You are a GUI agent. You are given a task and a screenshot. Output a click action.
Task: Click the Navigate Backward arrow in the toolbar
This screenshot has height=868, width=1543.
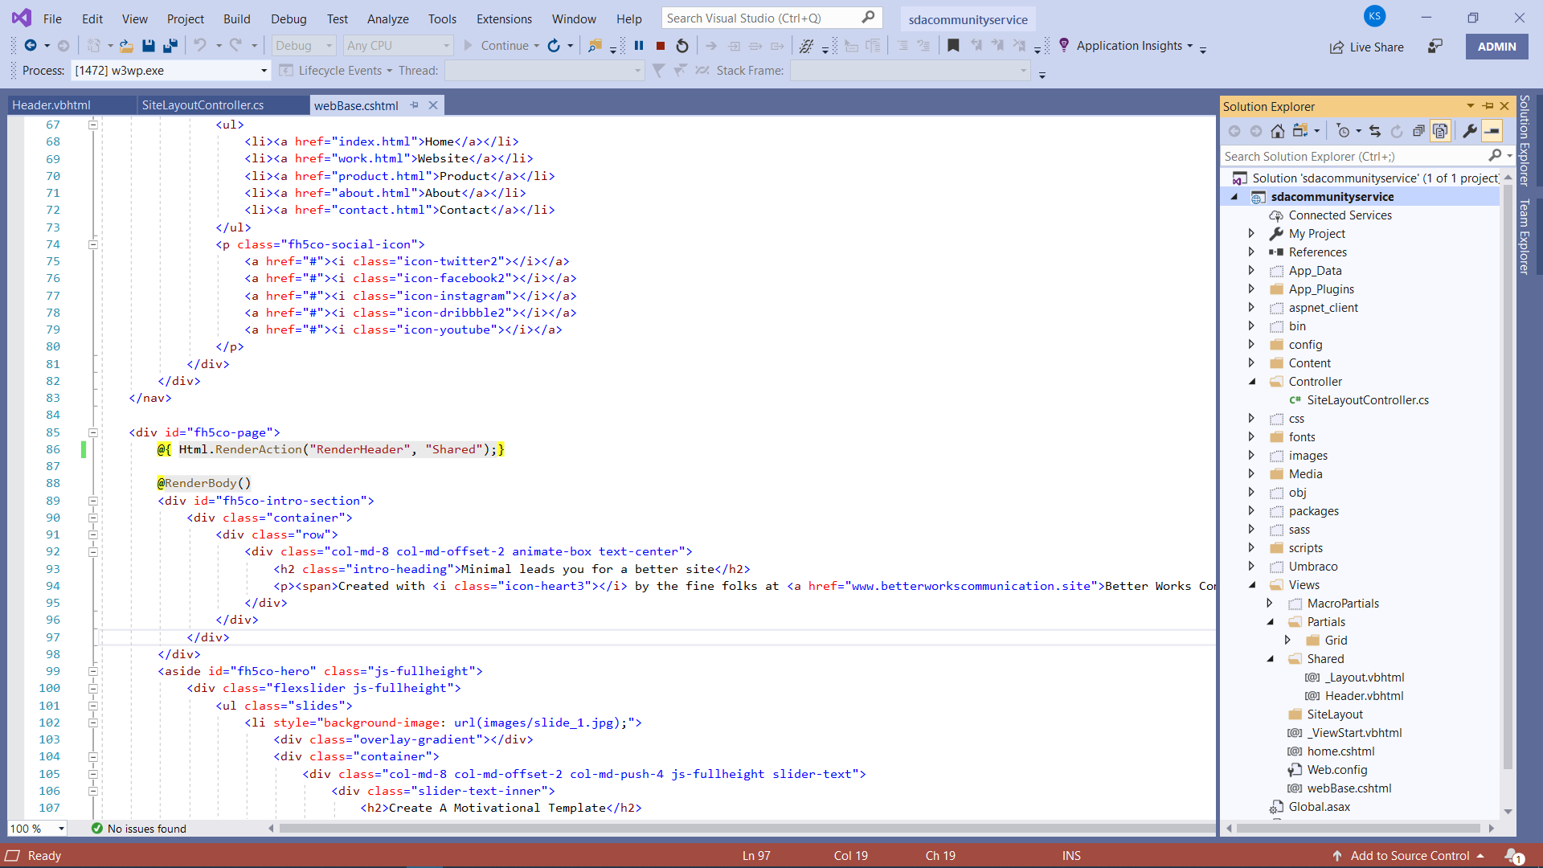31,46
